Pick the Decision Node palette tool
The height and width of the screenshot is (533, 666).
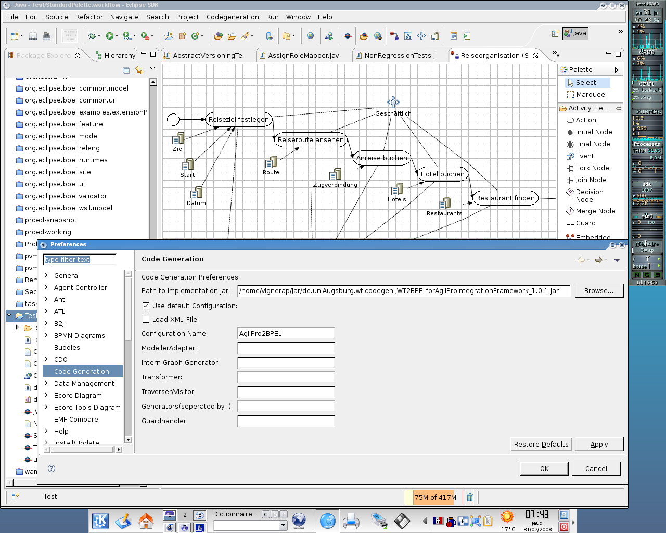[589, 196]
